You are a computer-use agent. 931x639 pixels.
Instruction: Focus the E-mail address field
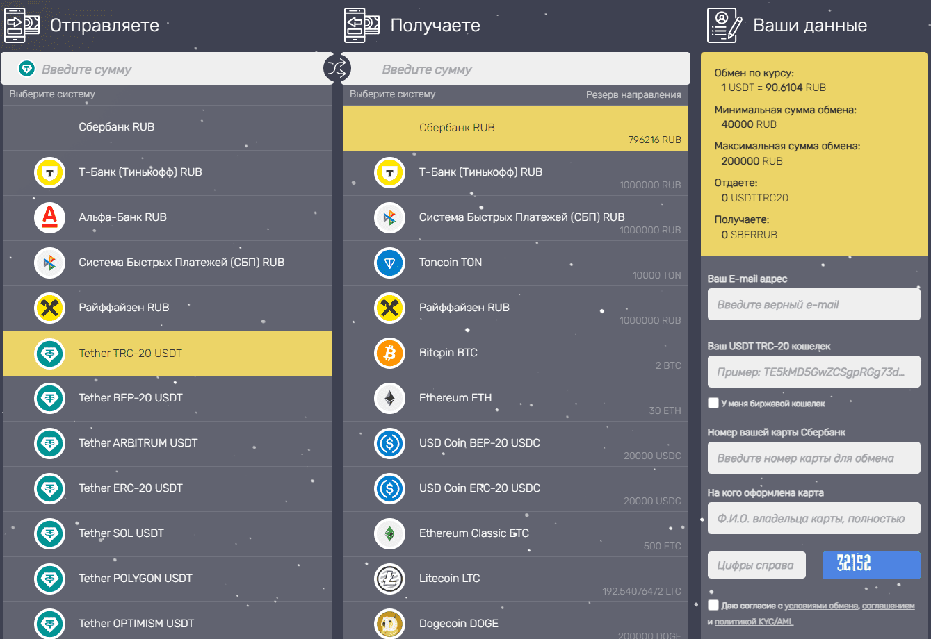814,304
